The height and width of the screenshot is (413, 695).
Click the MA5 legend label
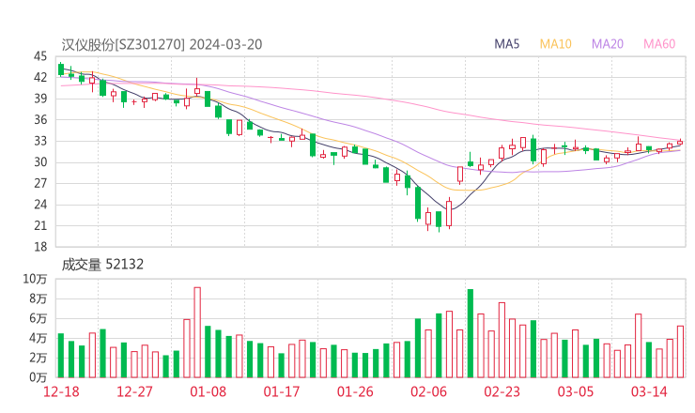506,44
